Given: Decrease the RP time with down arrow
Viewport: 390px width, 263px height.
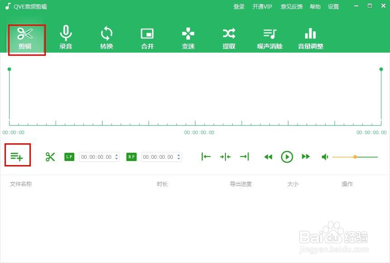Looking at the screenshot, I should (x=179, y=159).
